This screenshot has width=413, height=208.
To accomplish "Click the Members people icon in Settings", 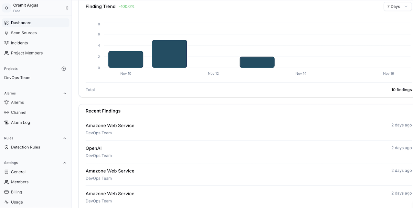I will 7,182.
